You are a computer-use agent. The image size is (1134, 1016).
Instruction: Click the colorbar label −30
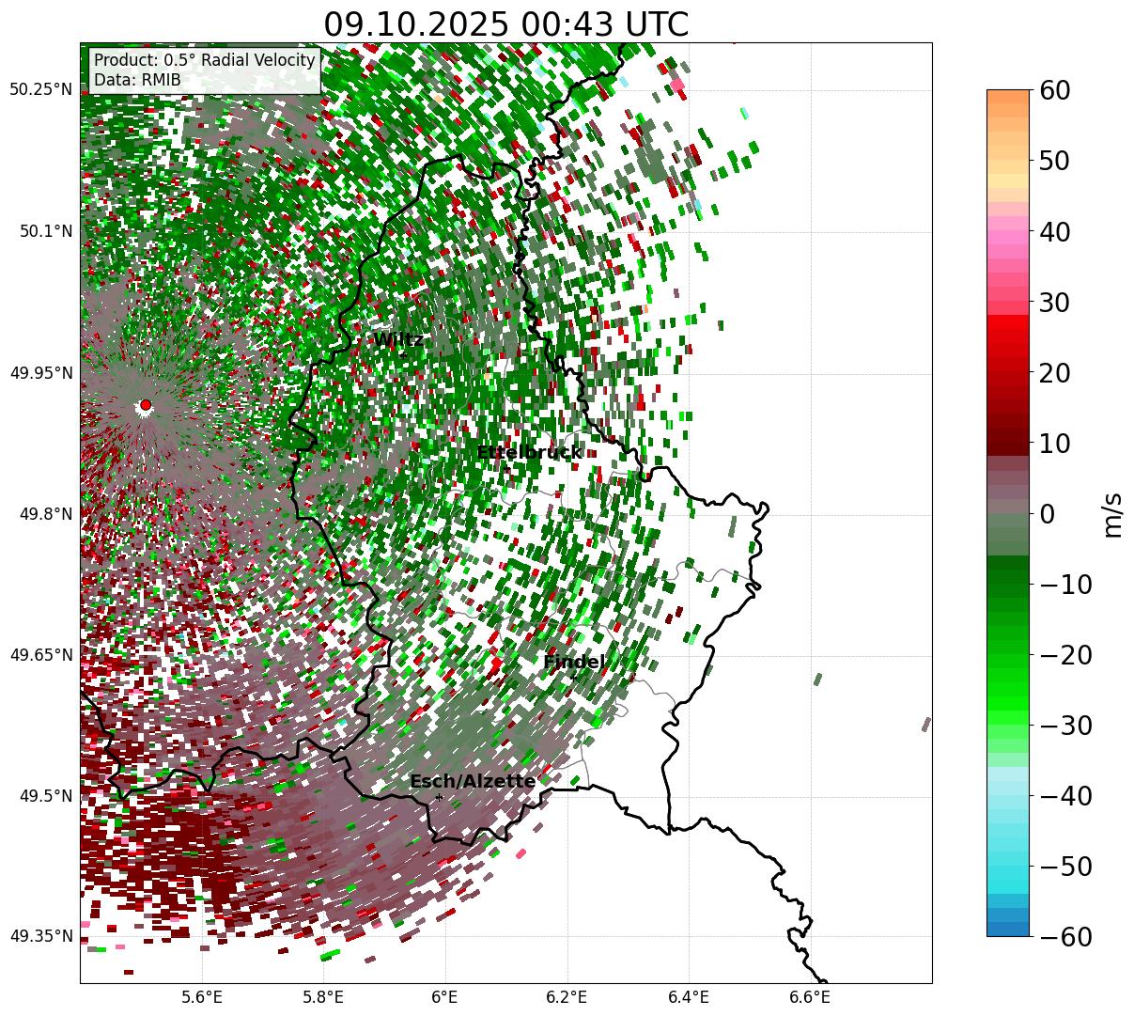point(1064,725)
